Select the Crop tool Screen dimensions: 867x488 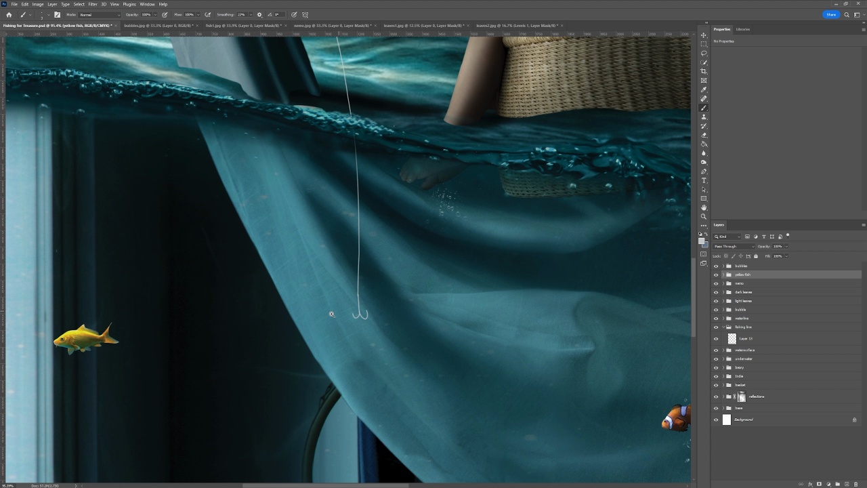tap(704, 71)
